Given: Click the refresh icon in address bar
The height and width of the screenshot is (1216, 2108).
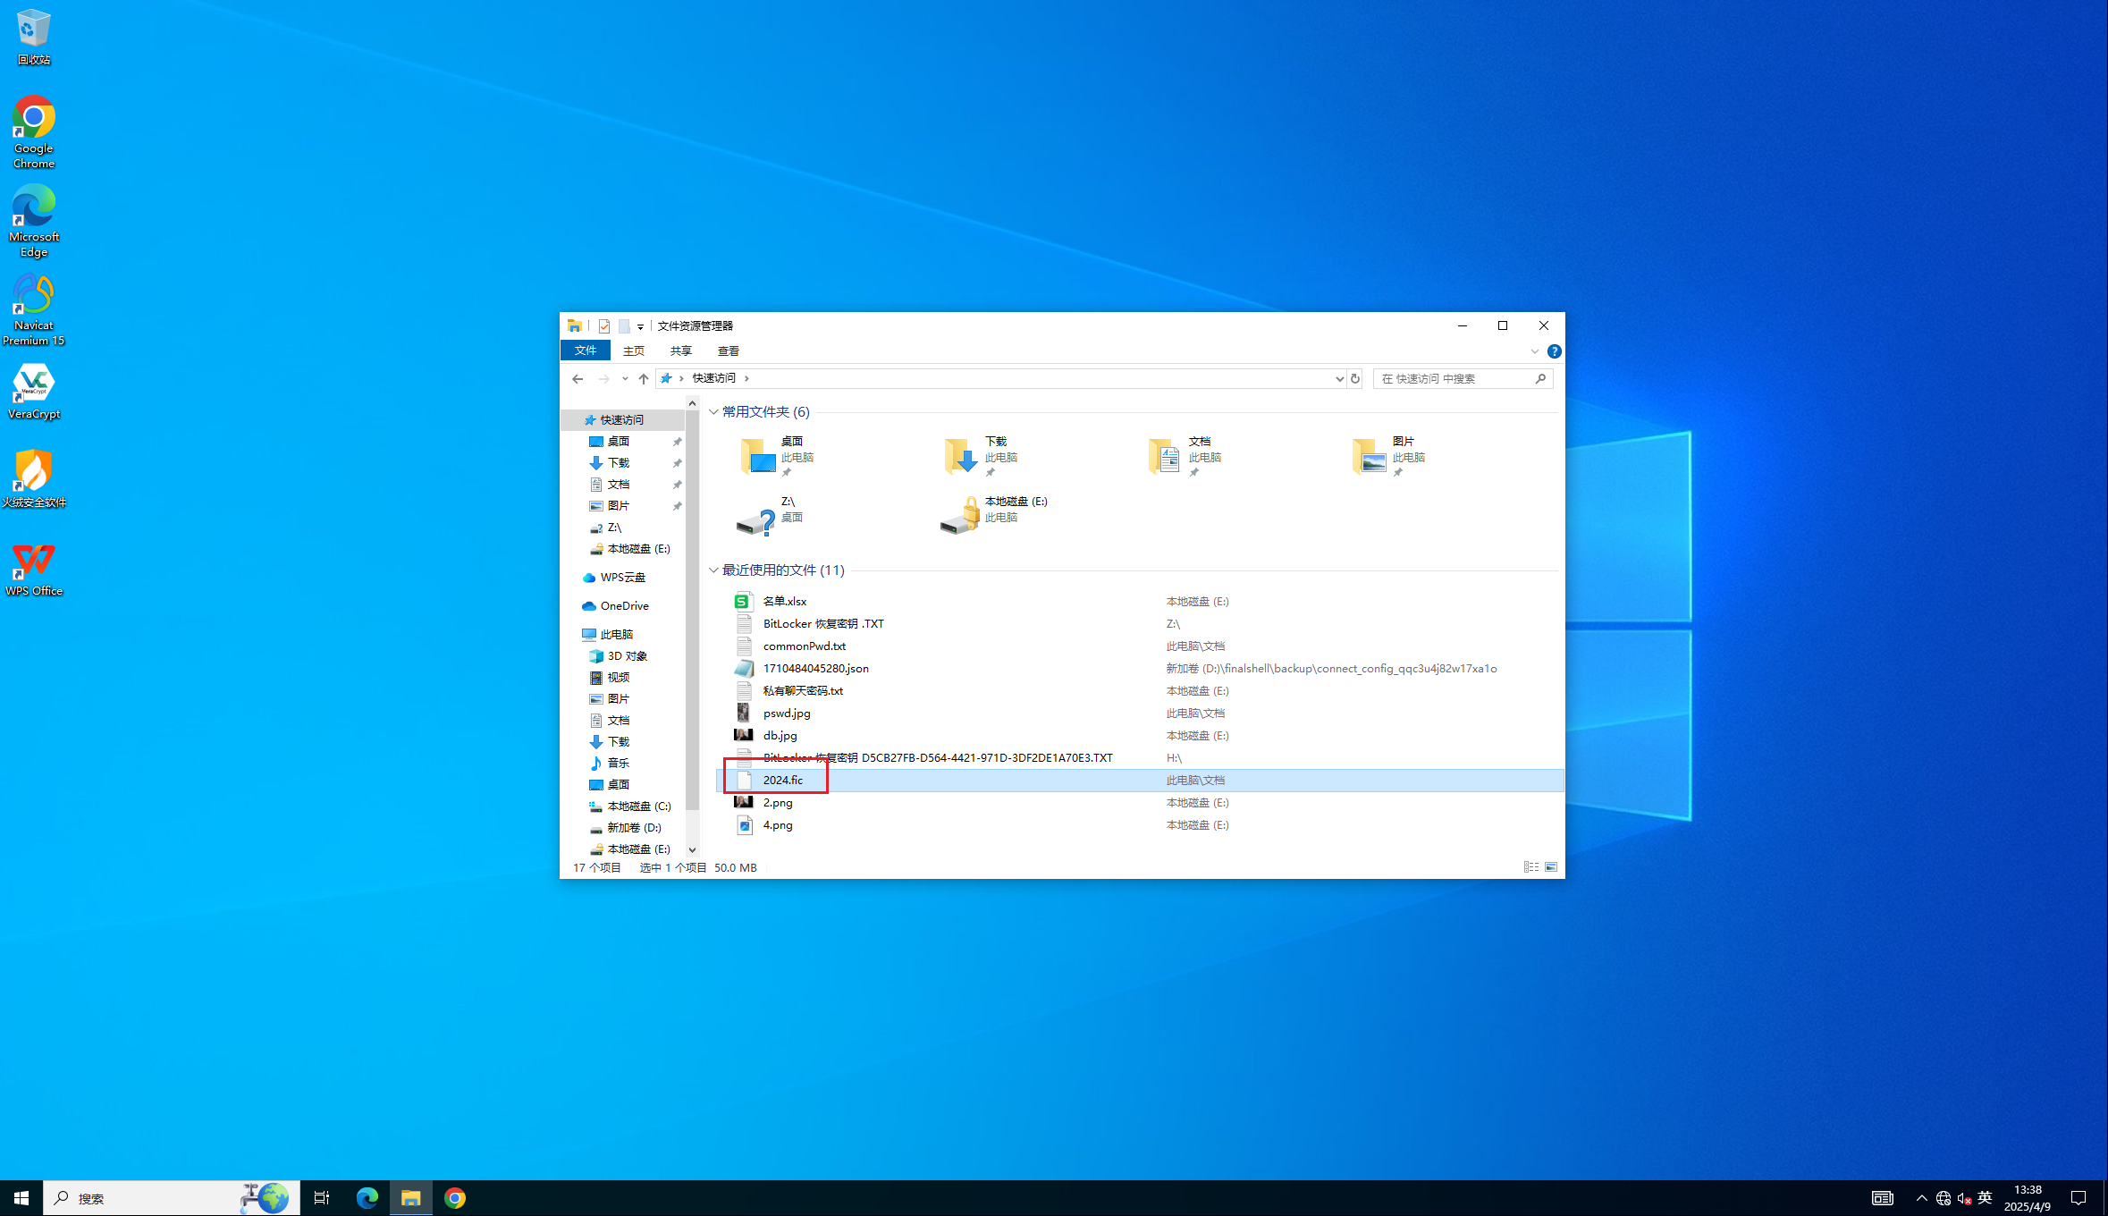Looking at the screenshot, I should pyautogui.click(x=1355, y=379).
